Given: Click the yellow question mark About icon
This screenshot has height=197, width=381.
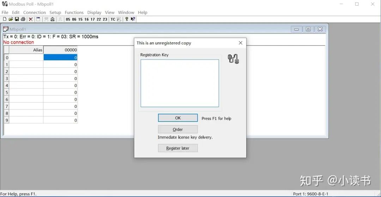Looking at the screenshot, I should click(127, 19).
